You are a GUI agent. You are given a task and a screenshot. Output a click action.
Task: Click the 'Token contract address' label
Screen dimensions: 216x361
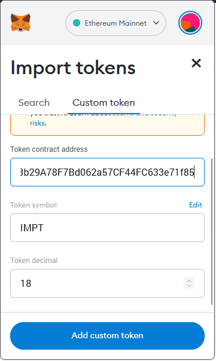(x=49, y=149)
